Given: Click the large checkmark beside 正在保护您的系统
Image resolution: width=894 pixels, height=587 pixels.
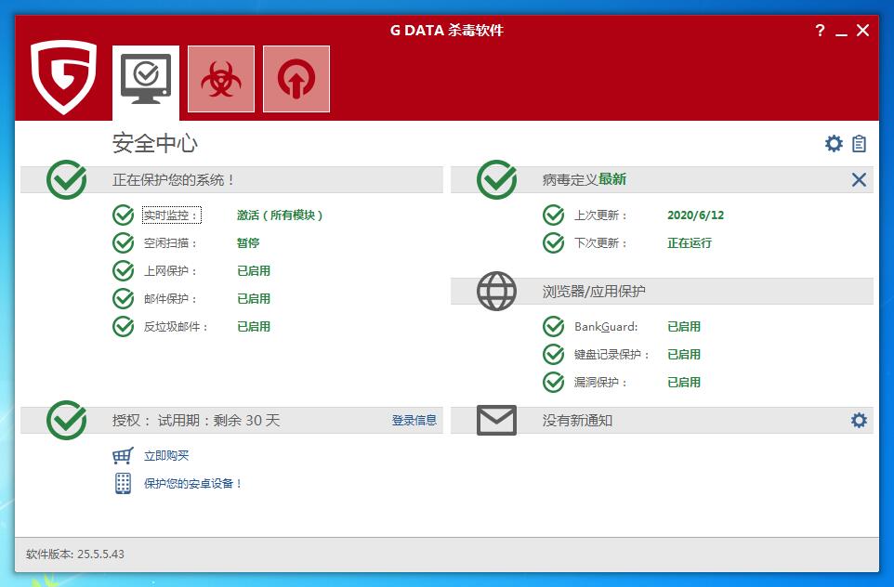Looking at the screenshot, I should 67,179.
